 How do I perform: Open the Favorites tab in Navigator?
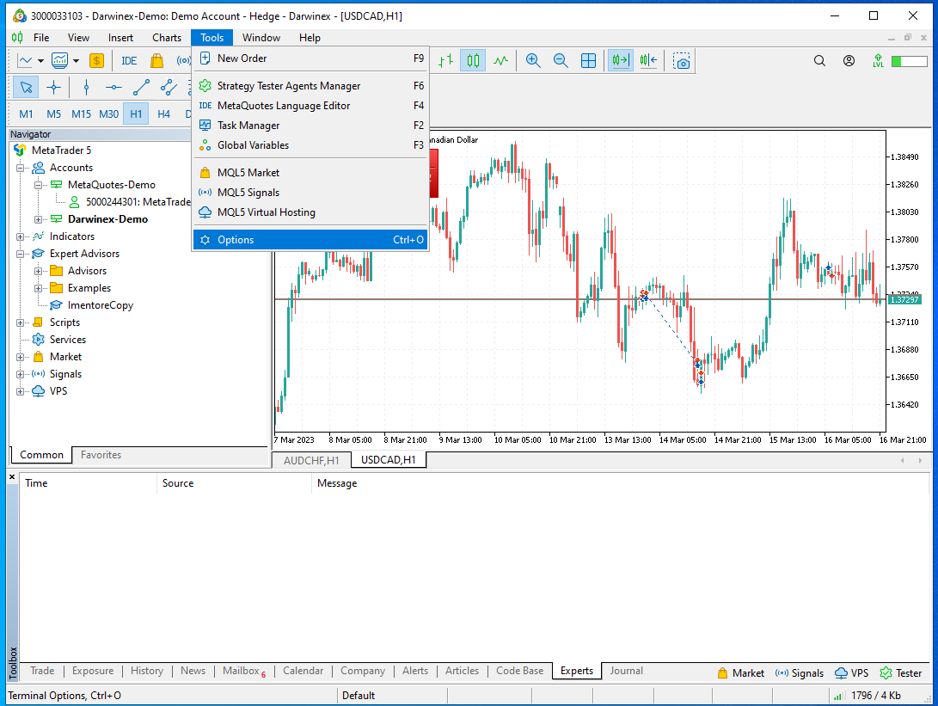(101, 455)
